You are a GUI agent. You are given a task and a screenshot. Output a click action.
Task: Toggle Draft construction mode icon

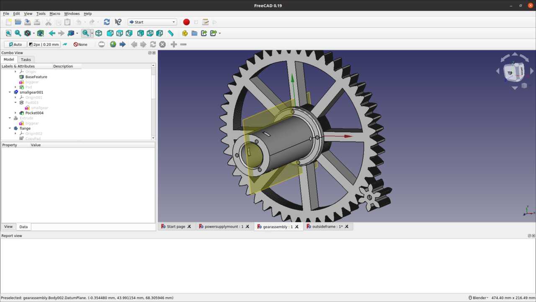65,44
